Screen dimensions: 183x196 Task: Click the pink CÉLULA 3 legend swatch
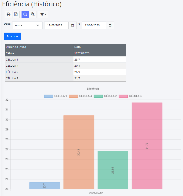click(123, 96)
